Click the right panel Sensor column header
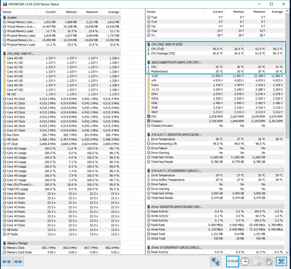 [x=174, y=12]
